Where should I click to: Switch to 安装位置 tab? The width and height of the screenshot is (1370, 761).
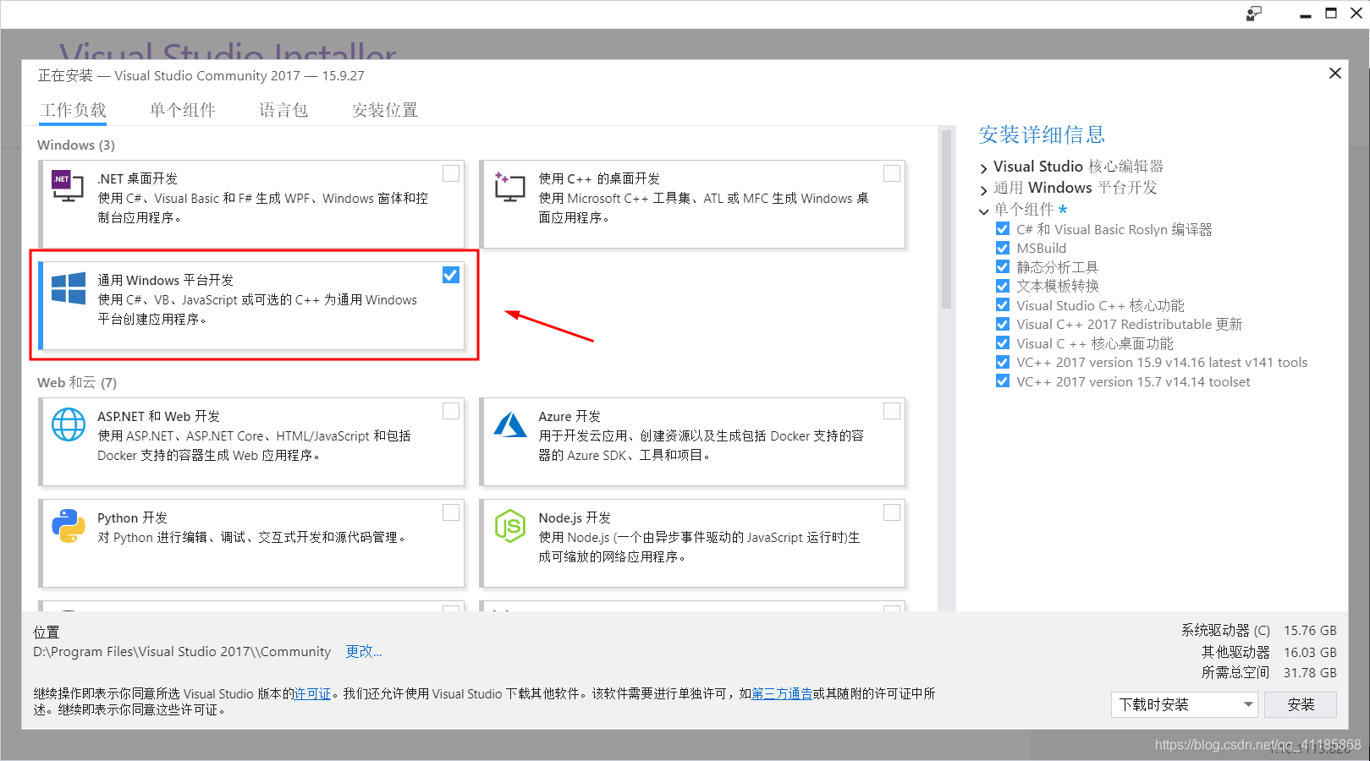[x=385, y=110]
